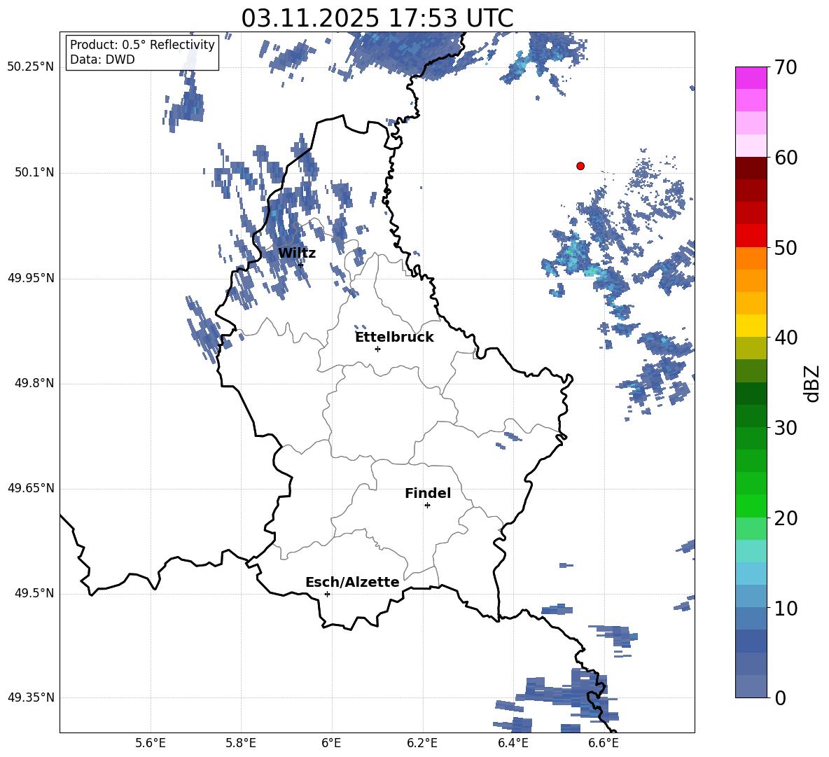Click the 49.8°N latitude label

point(35,383)
